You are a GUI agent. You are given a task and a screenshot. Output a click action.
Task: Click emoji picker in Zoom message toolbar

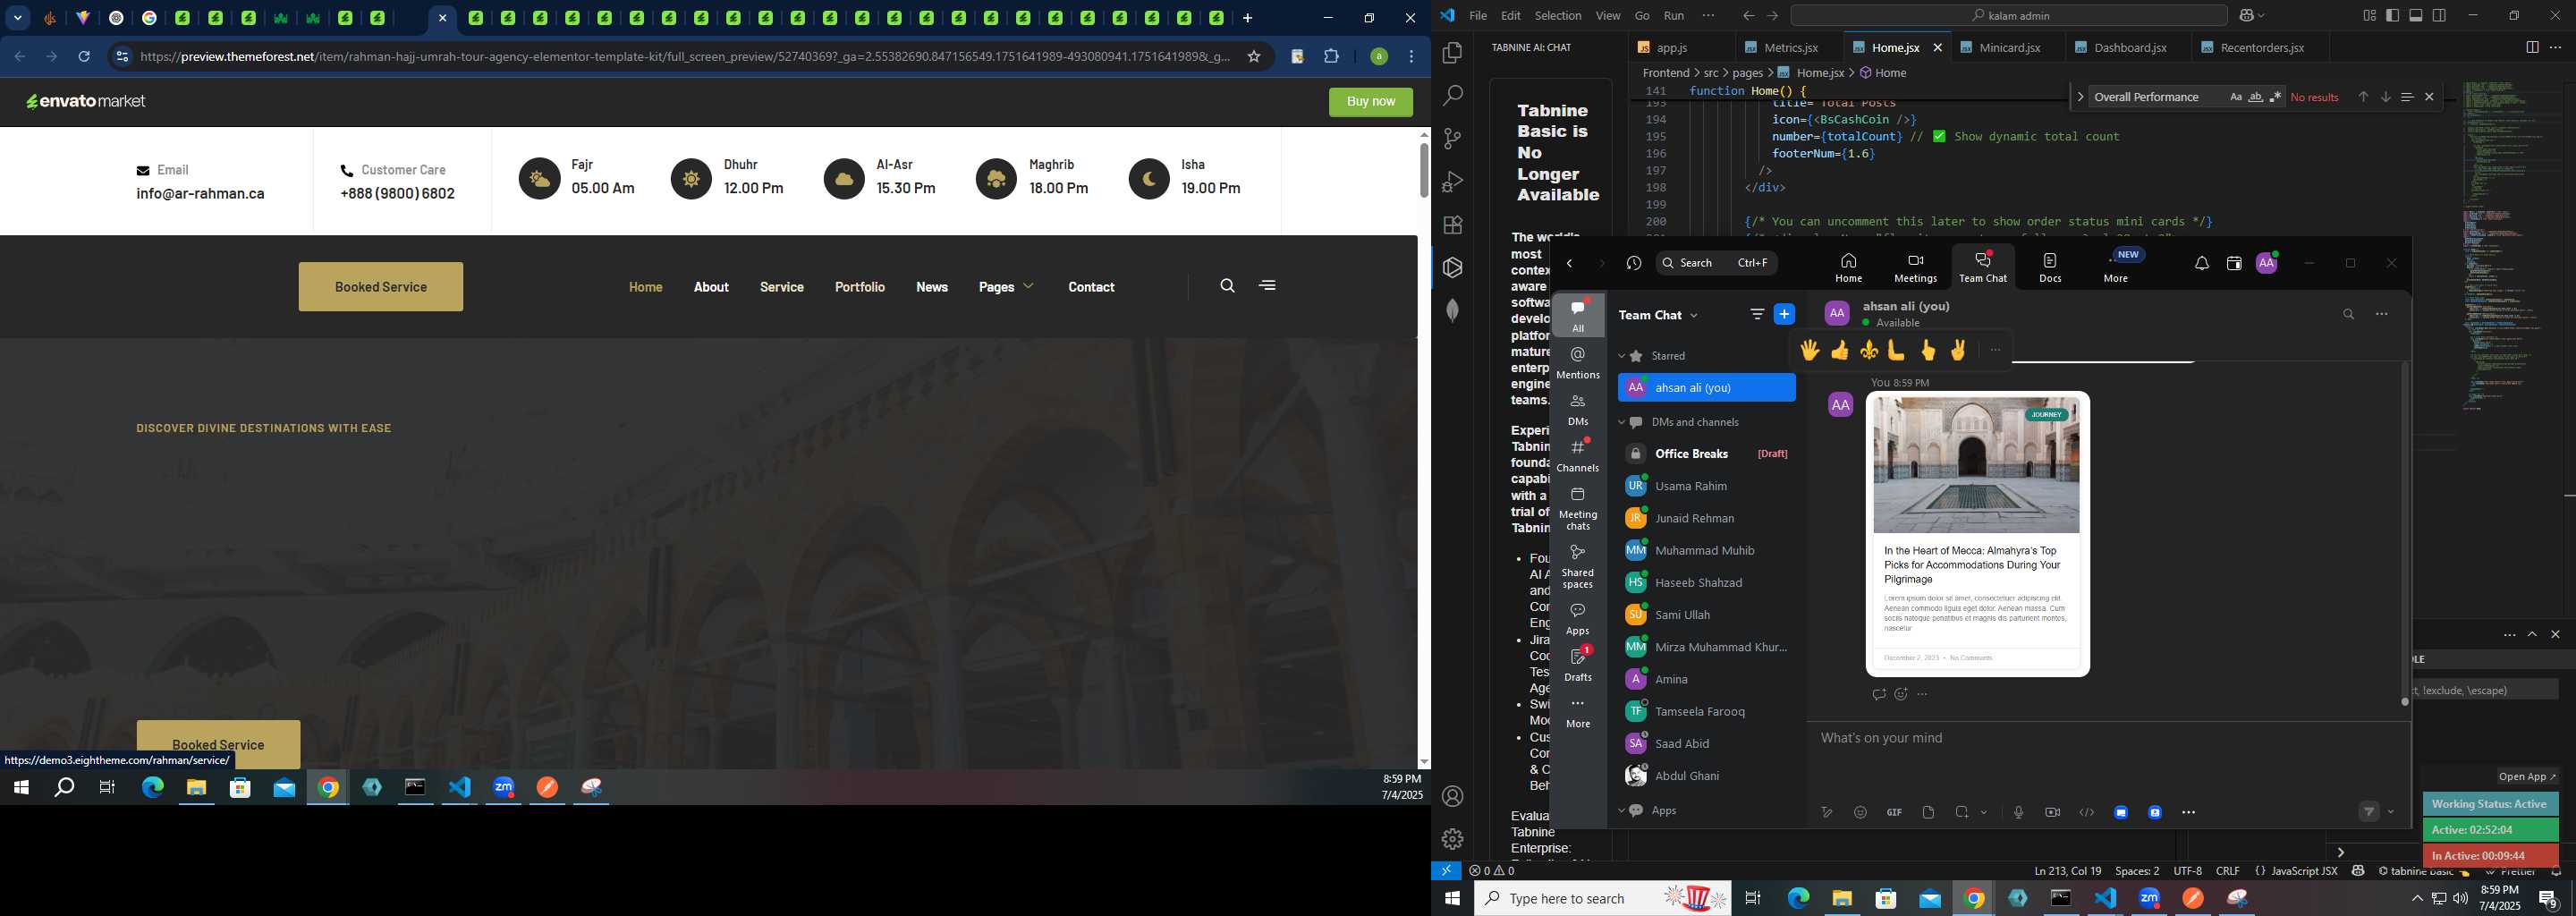pyautogui.click(x=1860, y=813)
